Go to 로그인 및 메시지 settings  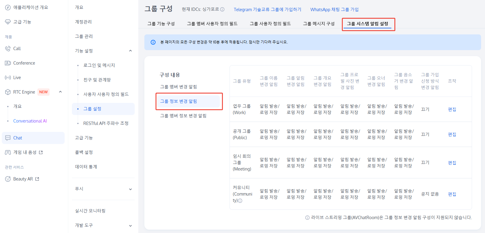pyautogui.click(x=99, y=65)
